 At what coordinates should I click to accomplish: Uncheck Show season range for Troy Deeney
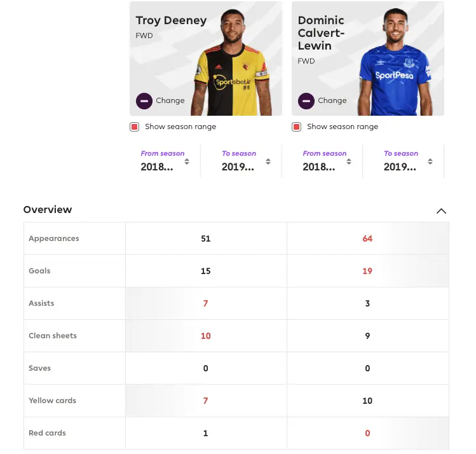point(135,127)
